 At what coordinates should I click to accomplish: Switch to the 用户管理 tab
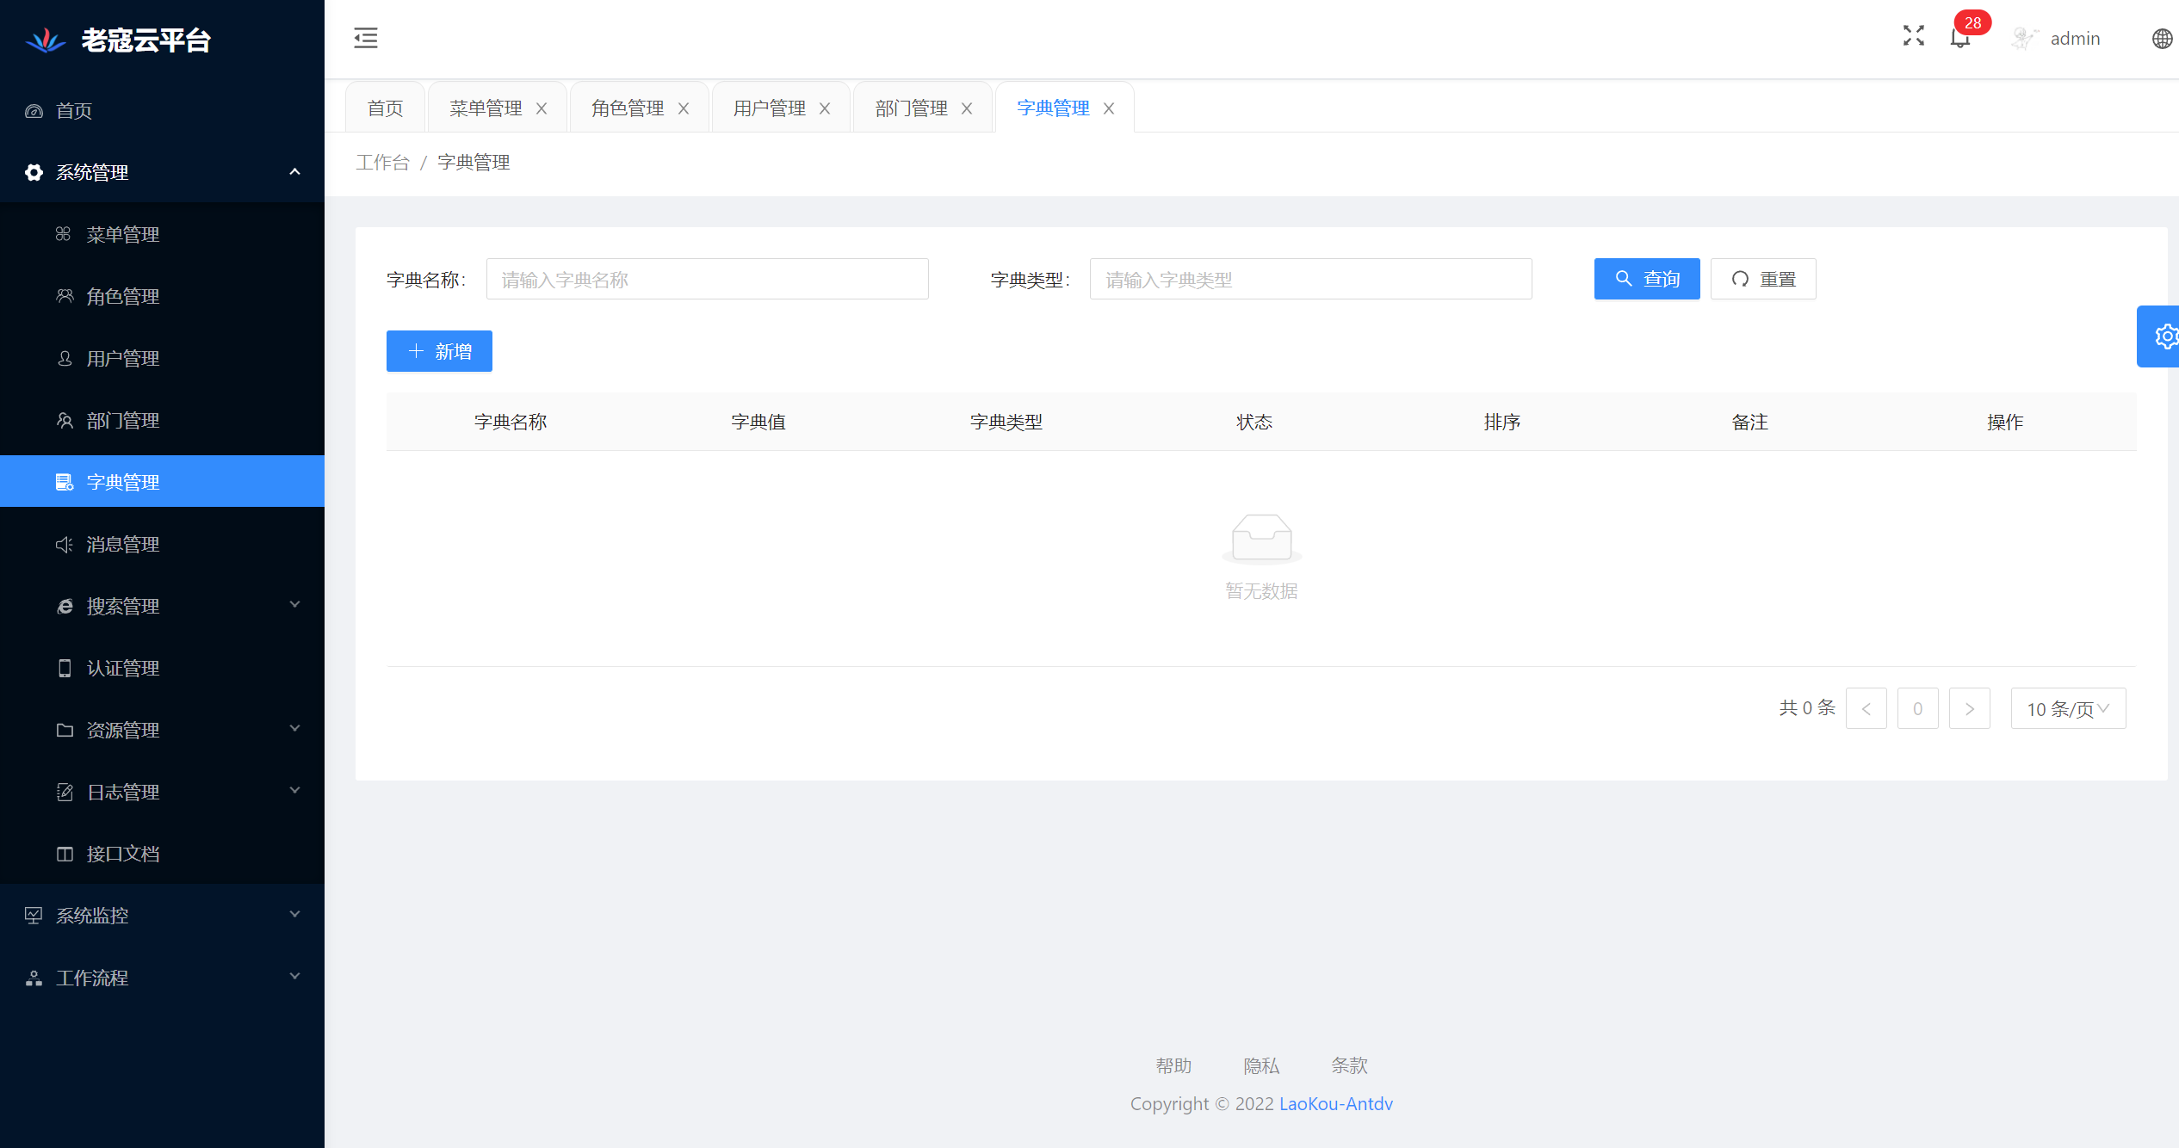[769, 108]
